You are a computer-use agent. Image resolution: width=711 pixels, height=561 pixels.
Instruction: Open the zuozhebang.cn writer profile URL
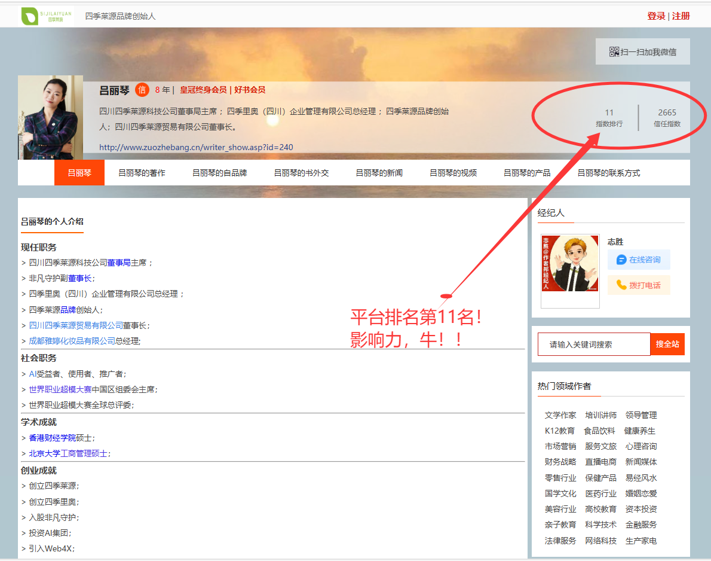[x=196, y=147]
